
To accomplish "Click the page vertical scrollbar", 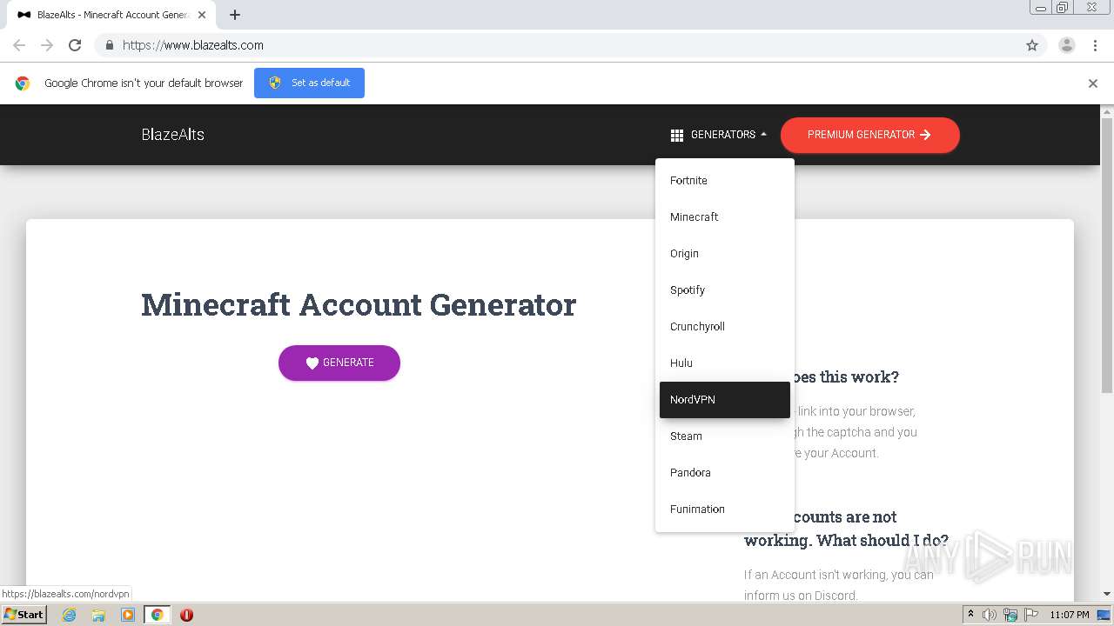I will [1107, 256].
